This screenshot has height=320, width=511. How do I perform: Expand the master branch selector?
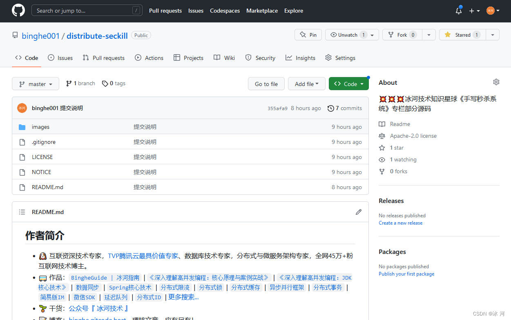(x=36, y=84)
